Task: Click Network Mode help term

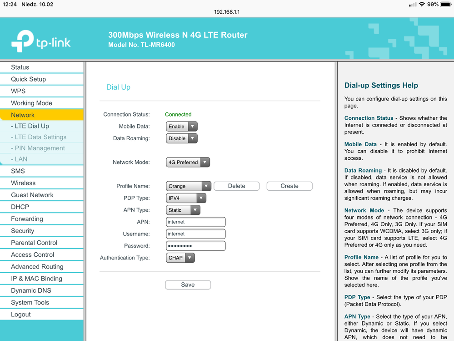Action: click(x=364, y=210)
